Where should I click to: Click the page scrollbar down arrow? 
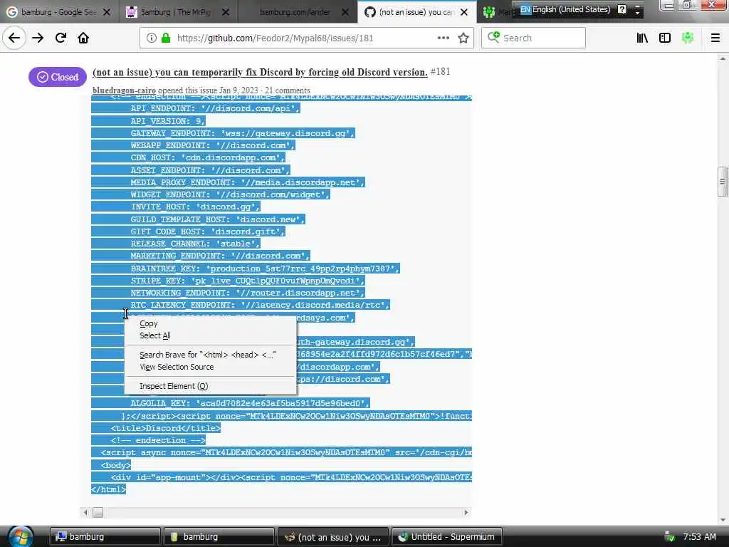(723, 520)
